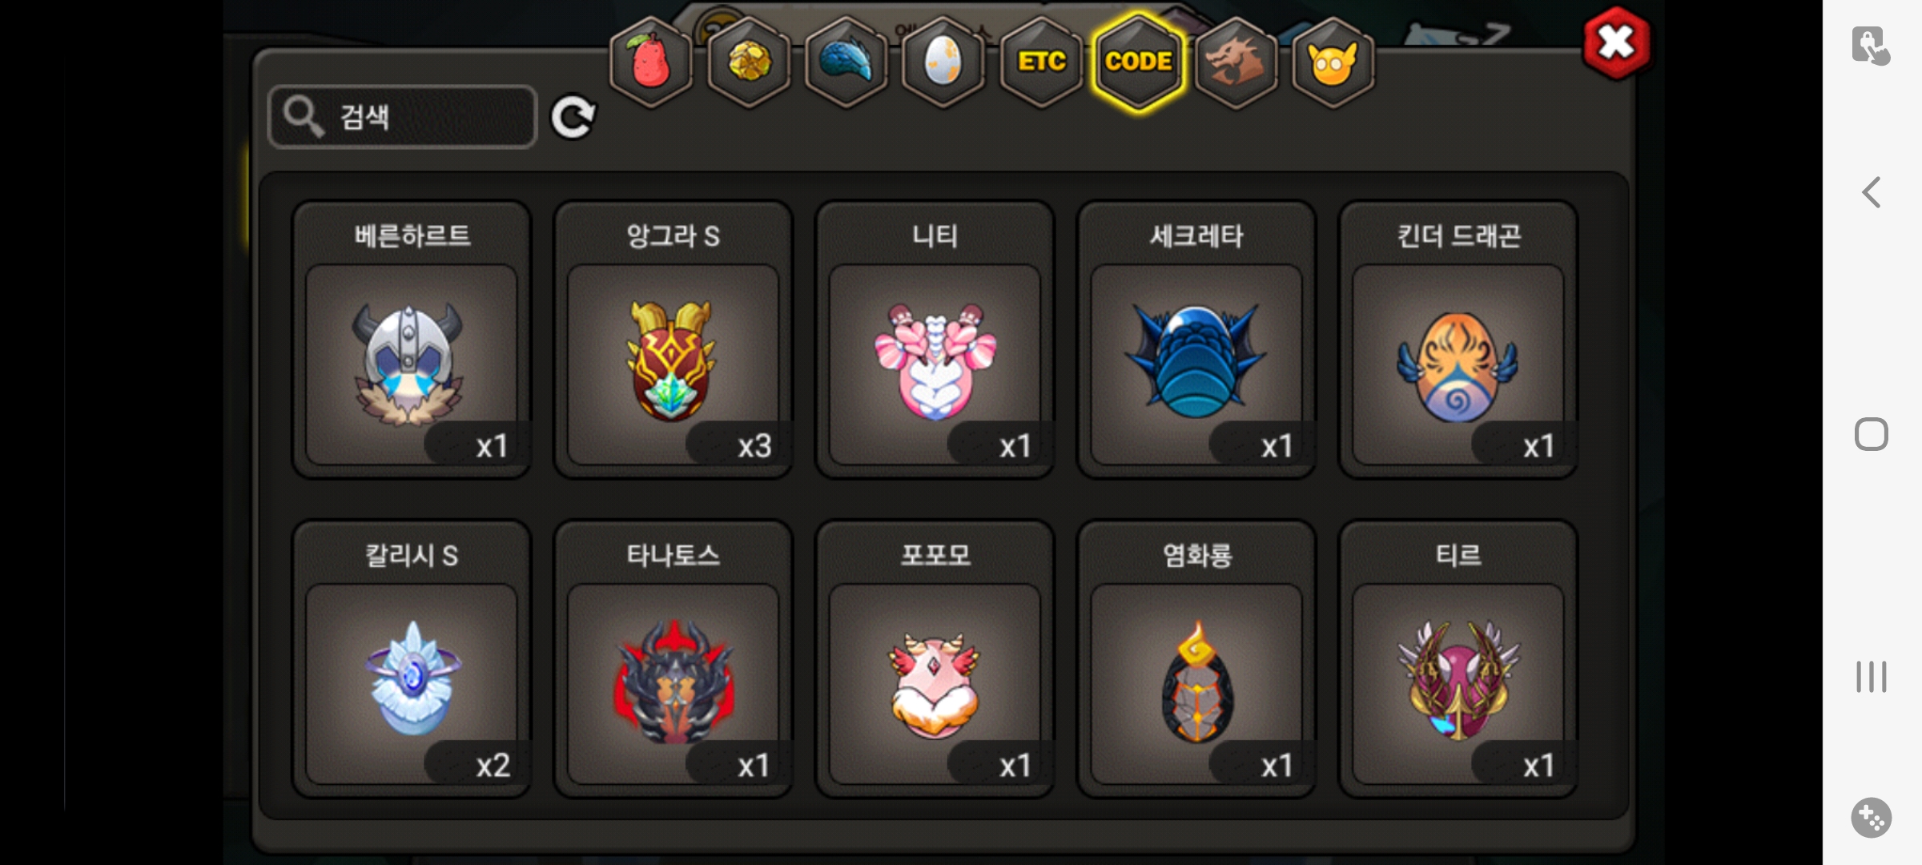
Task: Switch to the ETC tab
Action: click(x=1041, y=62)
